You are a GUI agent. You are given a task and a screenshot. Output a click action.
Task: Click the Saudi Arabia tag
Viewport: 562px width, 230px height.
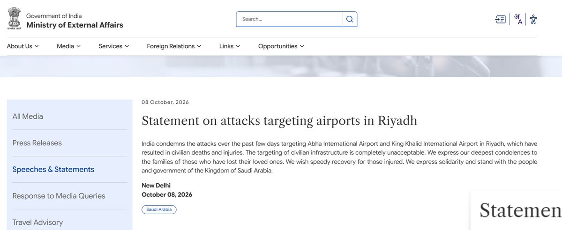(159, 209)
